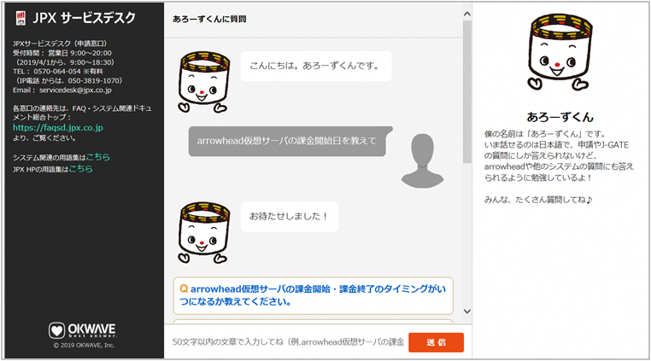
Task: Click the chat scrollbar up arrow
Action: click(467, 15)
